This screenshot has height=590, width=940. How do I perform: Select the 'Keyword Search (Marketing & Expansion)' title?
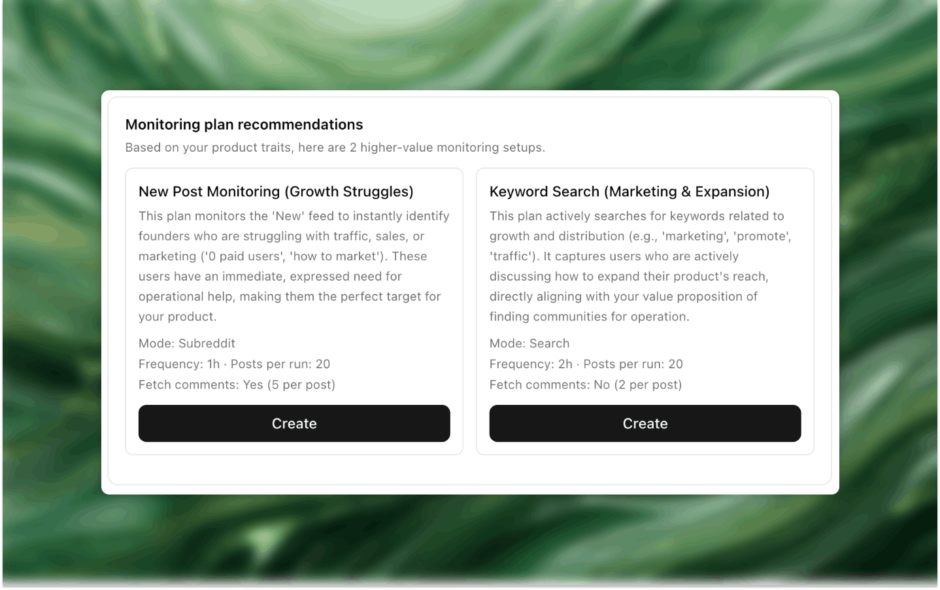[x=629, y=192]
